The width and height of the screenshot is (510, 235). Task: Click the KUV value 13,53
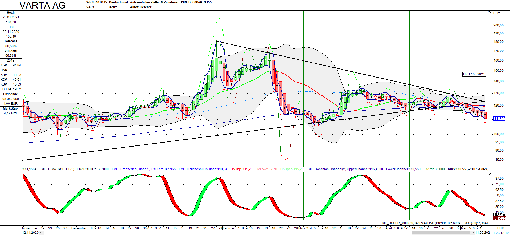pyautogui.click(x=17, y=84)
